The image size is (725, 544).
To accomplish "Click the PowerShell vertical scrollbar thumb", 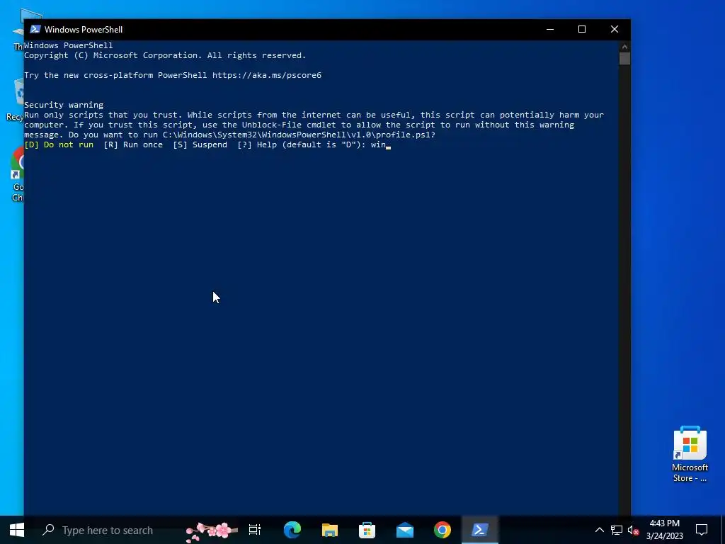I will (624, 59).
